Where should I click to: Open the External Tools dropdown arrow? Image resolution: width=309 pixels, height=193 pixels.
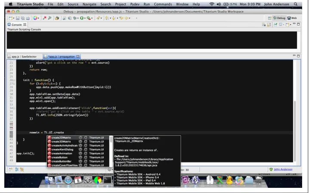coord(92,19)
